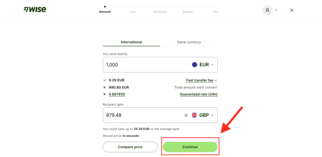The image size is (322, 157).
Task: Click the You send exactly amount field
Action: (145, 64)
